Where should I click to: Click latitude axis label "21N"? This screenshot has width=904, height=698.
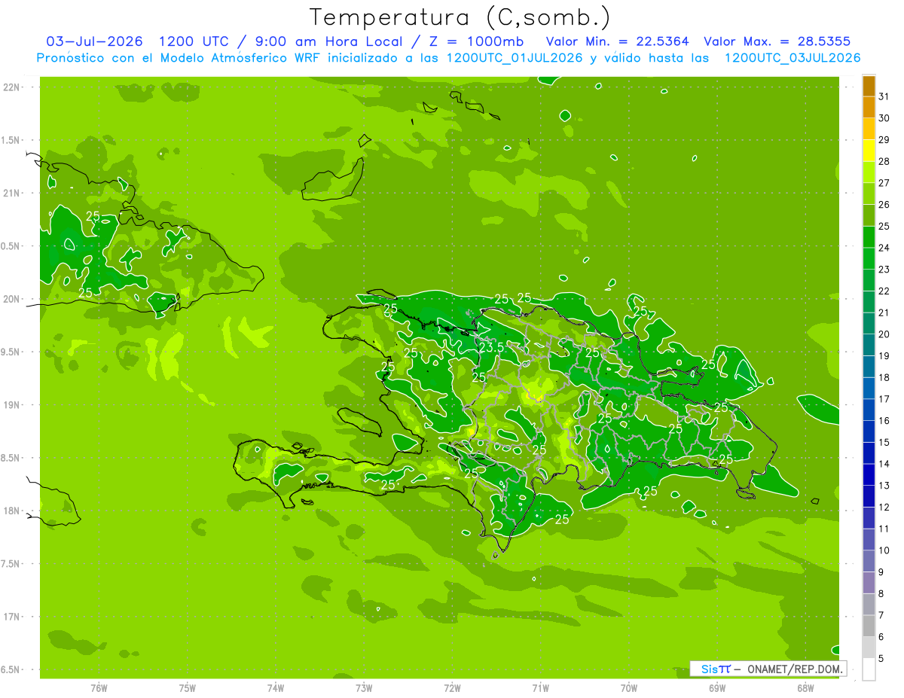[x=11, y=194]
